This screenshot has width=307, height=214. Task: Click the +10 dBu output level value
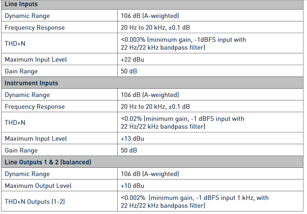[x=132, y=186]
